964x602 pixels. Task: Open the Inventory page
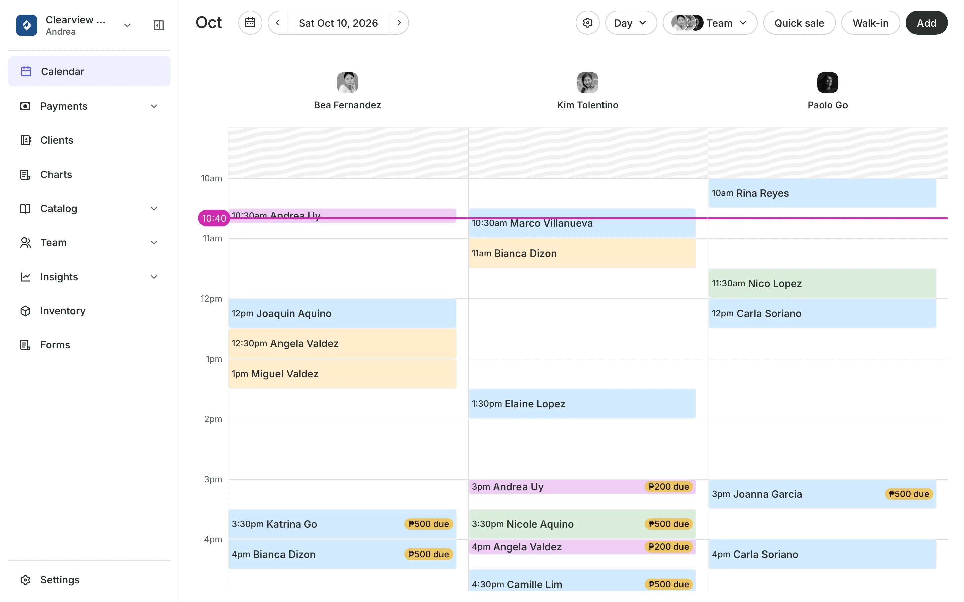89,311
